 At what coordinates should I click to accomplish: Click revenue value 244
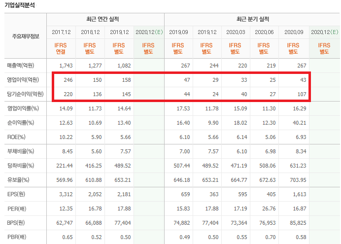(214, 66)
